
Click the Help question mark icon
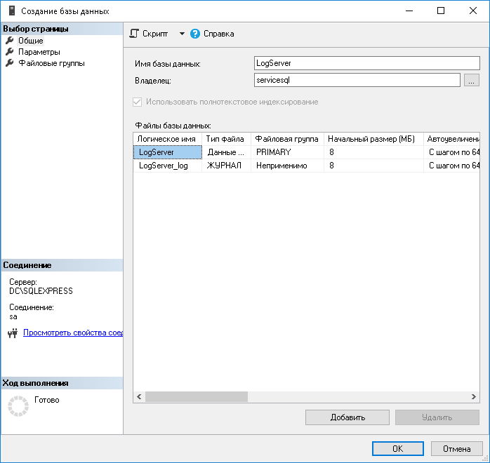coord(195,34)
